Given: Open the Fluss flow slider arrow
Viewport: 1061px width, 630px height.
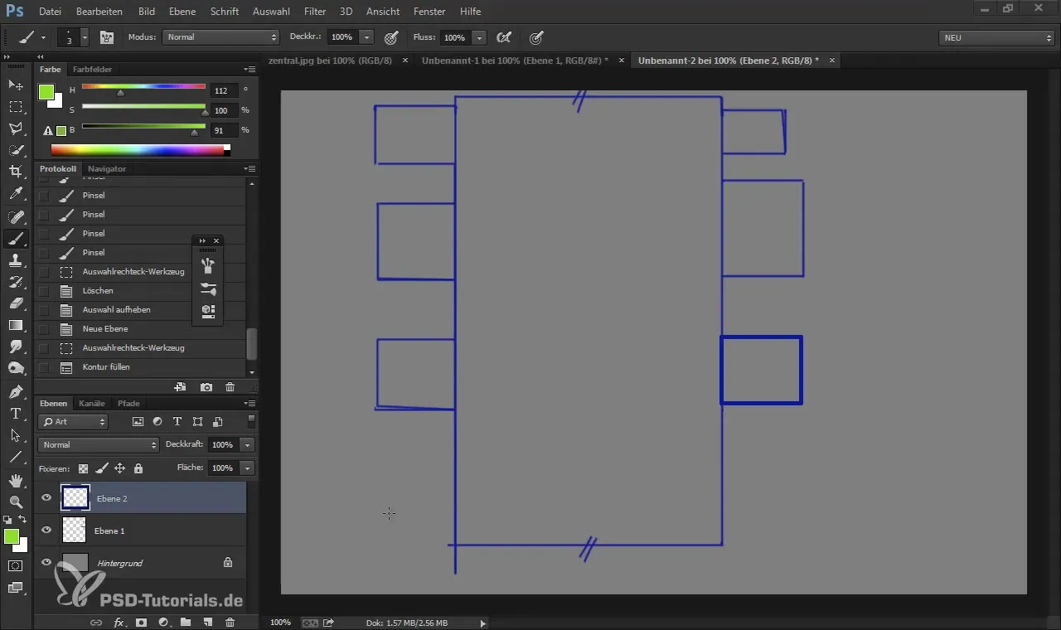Looking at the screenshot, I should click(x=480, y=37).
